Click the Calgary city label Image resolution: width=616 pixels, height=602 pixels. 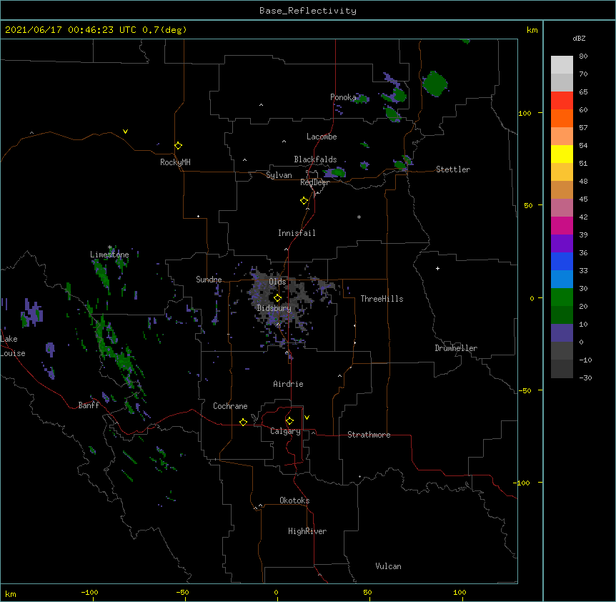pyautogui.click(x=286, y=431)
